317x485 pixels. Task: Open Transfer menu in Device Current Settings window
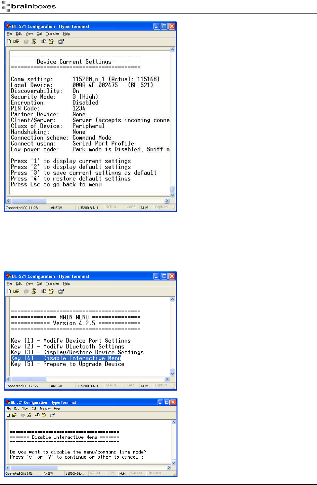point(52,33)
